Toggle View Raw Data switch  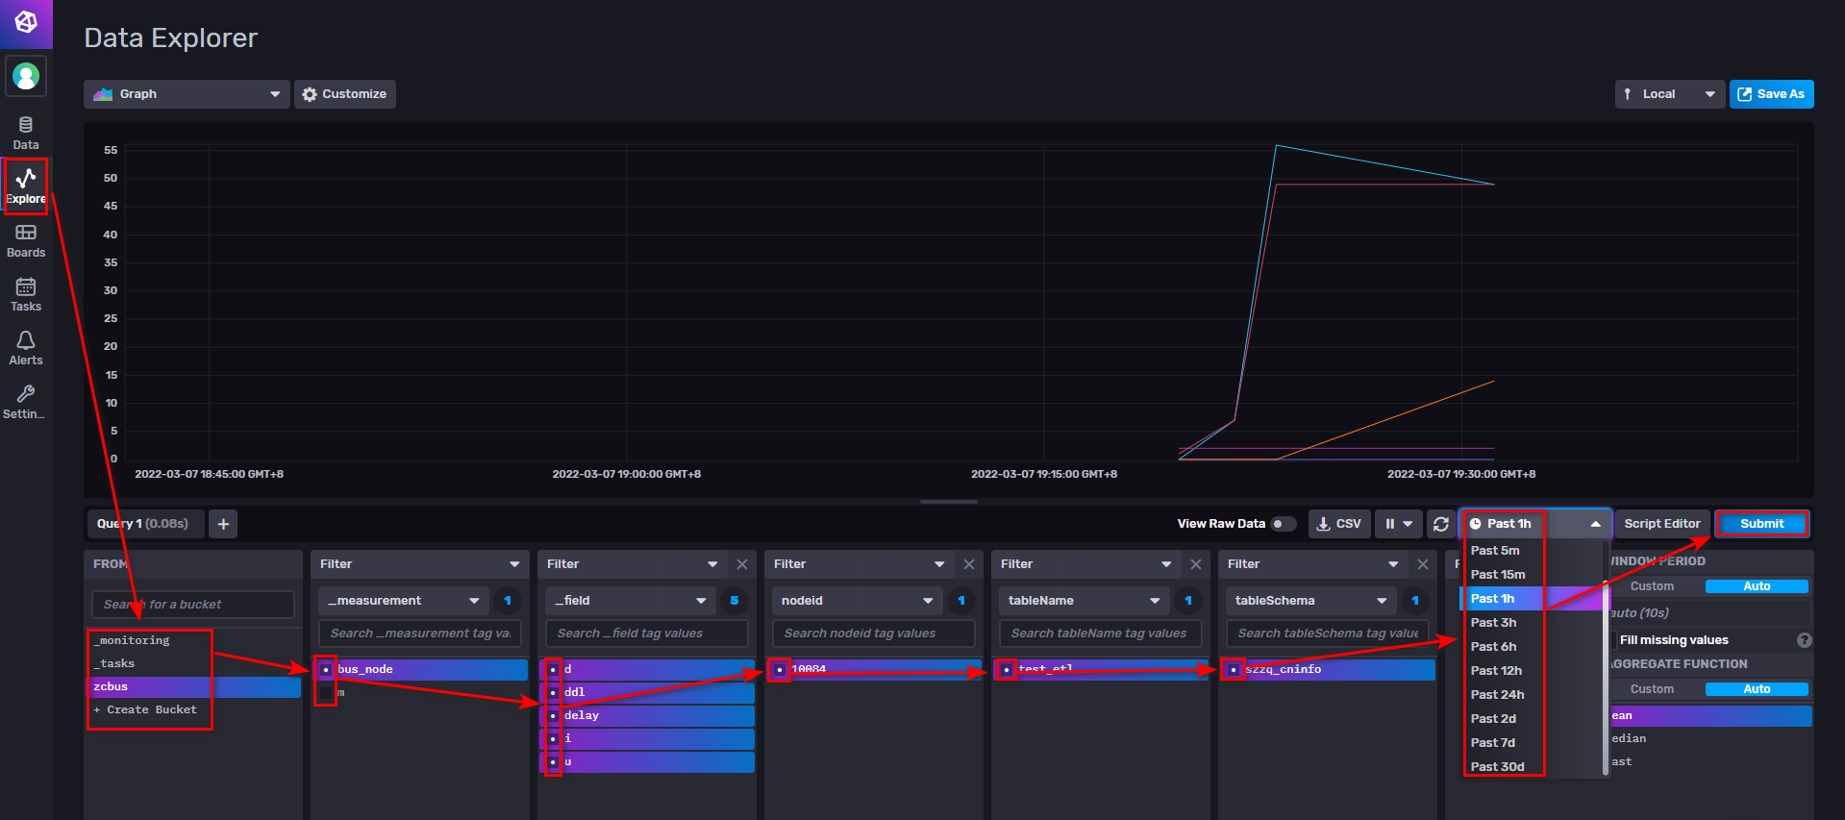pos(1283,524)
